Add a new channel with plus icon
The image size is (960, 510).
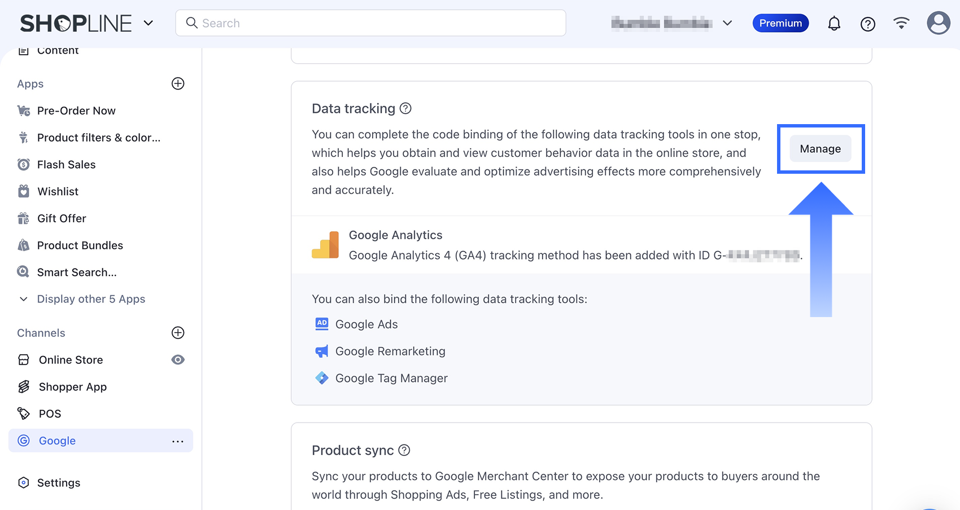coord(178,333)
